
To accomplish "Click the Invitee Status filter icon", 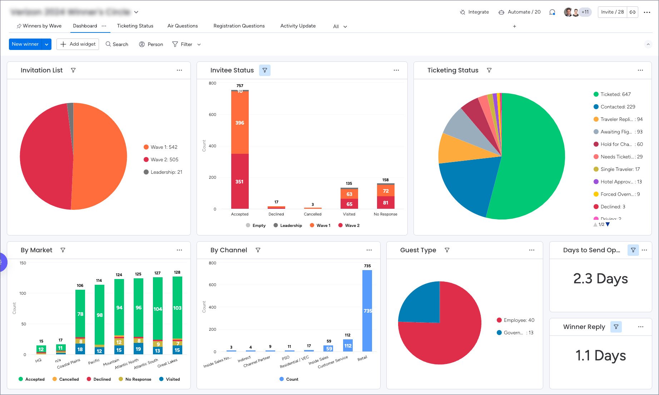I will [x=264, y=70].
